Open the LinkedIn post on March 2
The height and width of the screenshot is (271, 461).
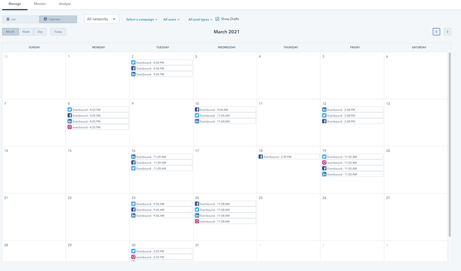[x=161, y=74]
